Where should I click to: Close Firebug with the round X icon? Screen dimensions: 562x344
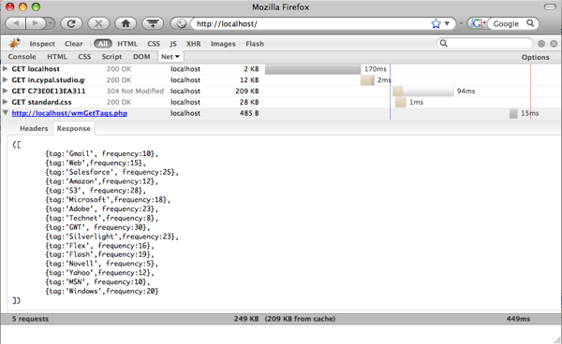pyautogui.click(x=554, y=44)
